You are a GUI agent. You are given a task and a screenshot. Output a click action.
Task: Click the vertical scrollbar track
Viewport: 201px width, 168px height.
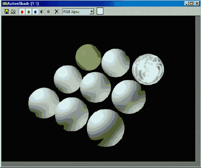pos(198,89)
